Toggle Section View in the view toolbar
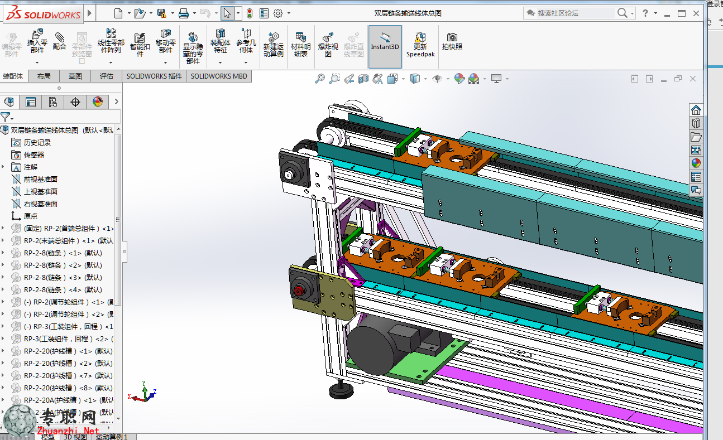This screenshot has height=440, width=723. click(x=363, y=79)
